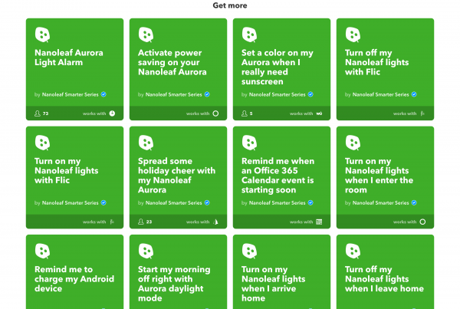
Task: Open Turn on lights when I enter the room
Action: (x=385, y=178)
